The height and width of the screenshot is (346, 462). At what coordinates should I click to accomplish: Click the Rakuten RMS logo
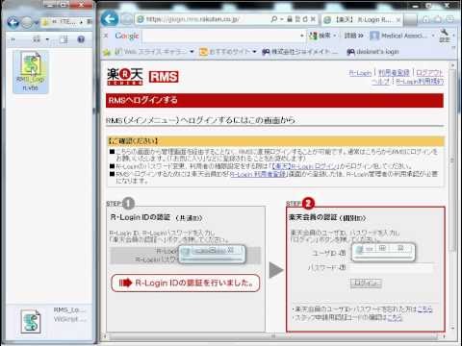tap(142, 77)
